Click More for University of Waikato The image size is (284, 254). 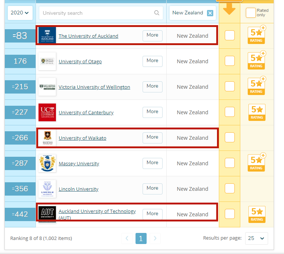[153, 138]
